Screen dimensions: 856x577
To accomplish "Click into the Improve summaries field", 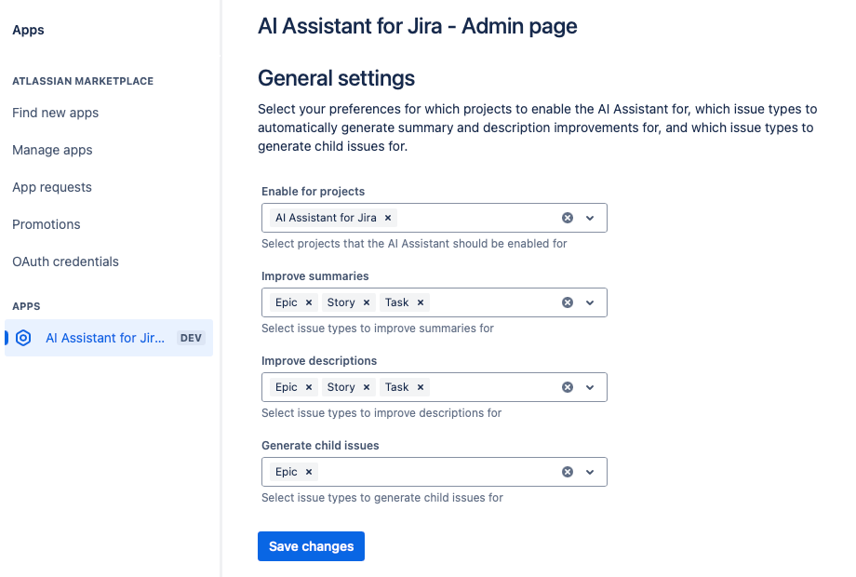I will [x=434, y=302].
